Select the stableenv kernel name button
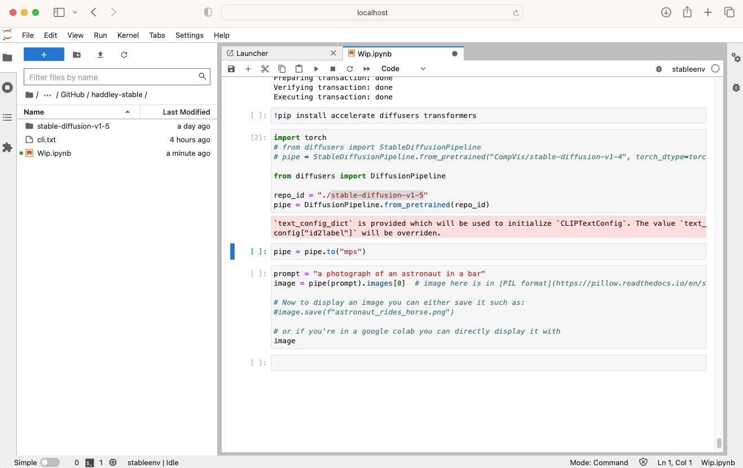The image size is (743, 468). tap(688, 69)
